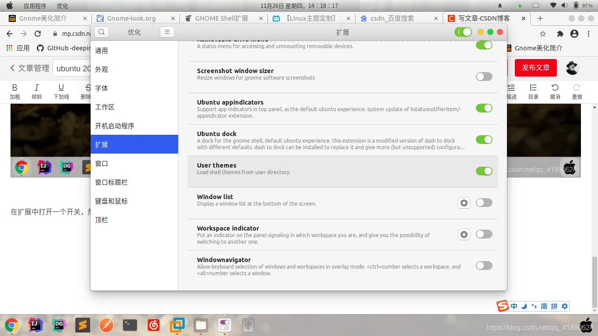Reload the current Chrome page
Viewport: 598px width, 336px height.
pos(38,34)
